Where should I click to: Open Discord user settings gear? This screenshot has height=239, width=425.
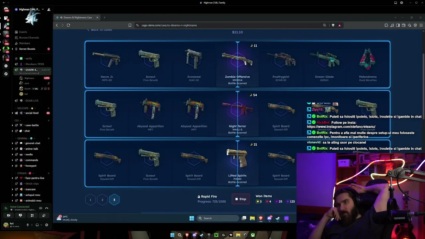(x=46, y=225)
